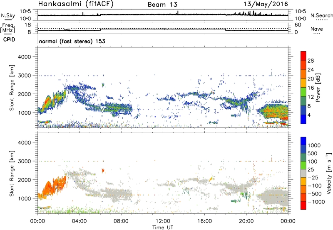
Task: Pick the light green 12–16 dB power colorbar segment
Action: coord(303,92)
